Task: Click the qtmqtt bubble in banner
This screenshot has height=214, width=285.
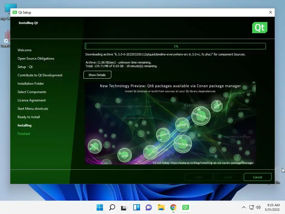Action: (x=182, y=125)
